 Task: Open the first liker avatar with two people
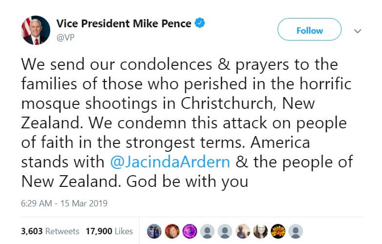click(x=154, y=231)
